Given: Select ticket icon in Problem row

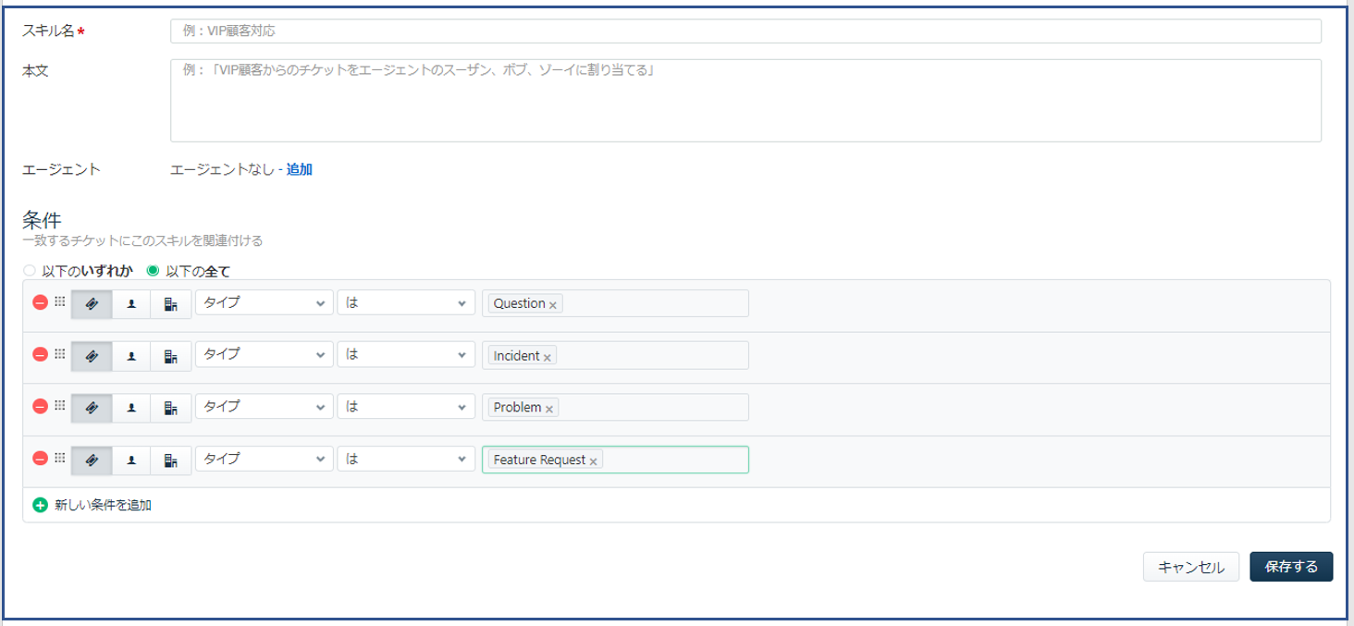Looking at the screenshot, I should (x=92, y=408).
